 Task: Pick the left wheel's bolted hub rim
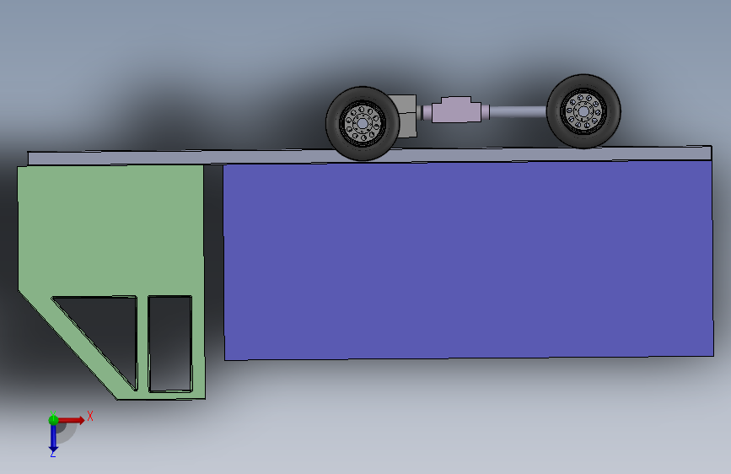click(363, 123)
